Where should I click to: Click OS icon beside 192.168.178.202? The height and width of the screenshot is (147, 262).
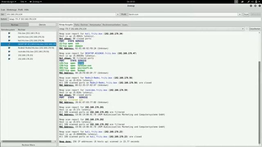[x=9, y=59]
